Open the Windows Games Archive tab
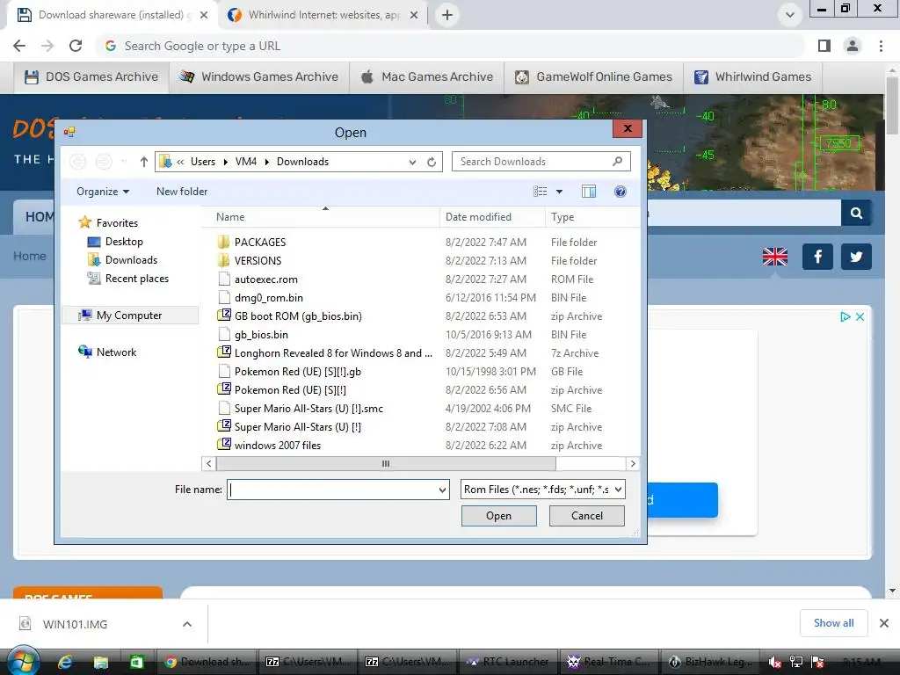Viewport: 900px width, 675px height. [259, 77]
